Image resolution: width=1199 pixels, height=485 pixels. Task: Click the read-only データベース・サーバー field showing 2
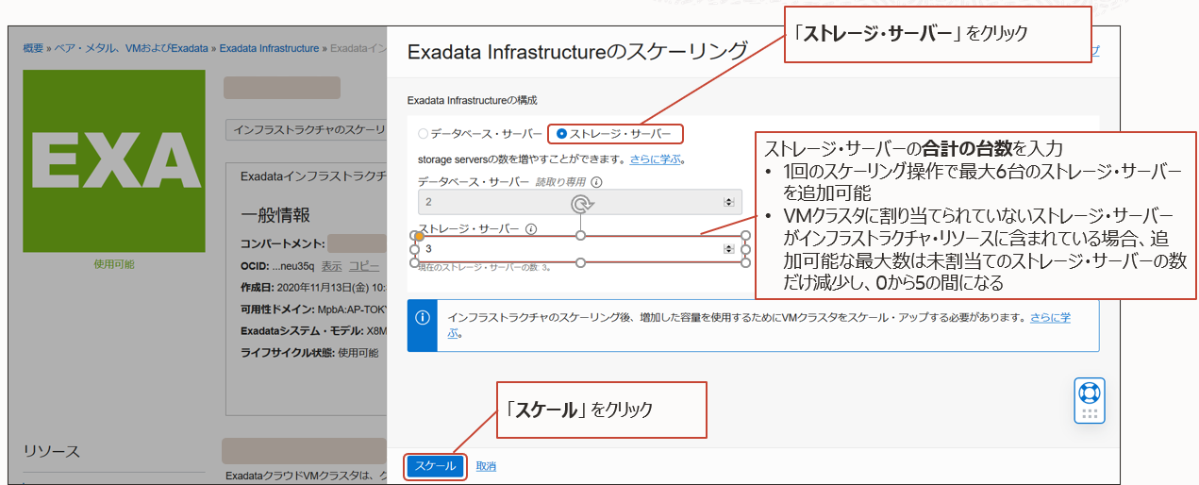point(579,202)
